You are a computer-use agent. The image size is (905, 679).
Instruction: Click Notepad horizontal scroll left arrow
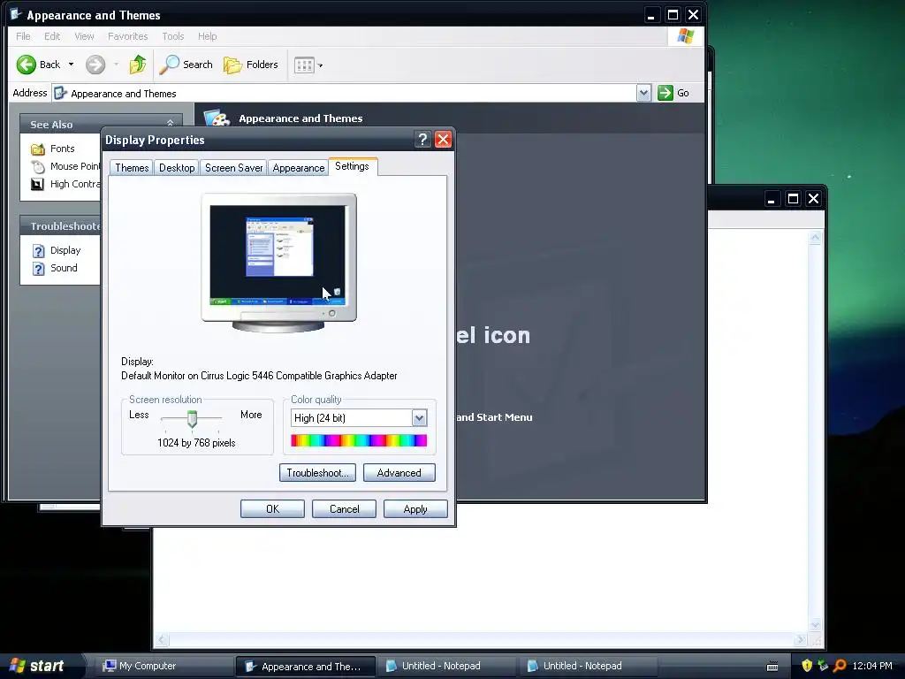click(163, 640)
